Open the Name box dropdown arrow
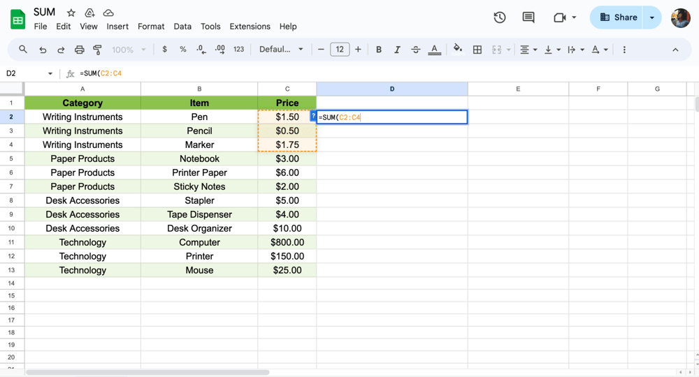Image resolution: width=699 pixels, height=377 pixels. coord(50,73)
